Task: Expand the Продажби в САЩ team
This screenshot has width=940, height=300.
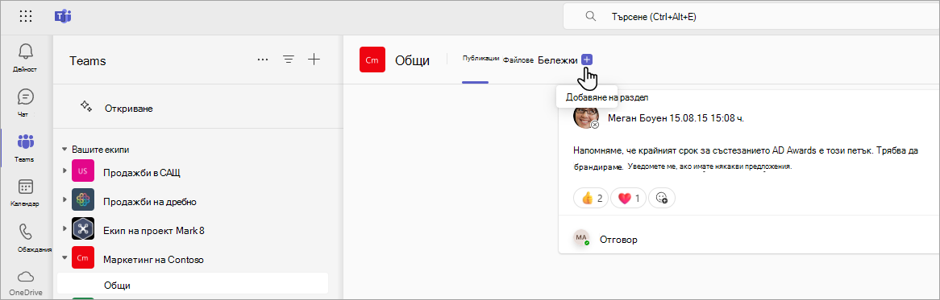Action: pyautogui.click(x=64, y=171)
